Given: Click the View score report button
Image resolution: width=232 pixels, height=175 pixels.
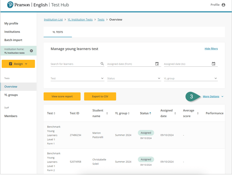Looking at the screenshot, I should click(62, 96).
